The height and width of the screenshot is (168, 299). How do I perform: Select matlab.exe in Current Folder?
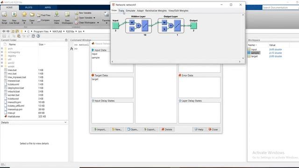point(14,116)
